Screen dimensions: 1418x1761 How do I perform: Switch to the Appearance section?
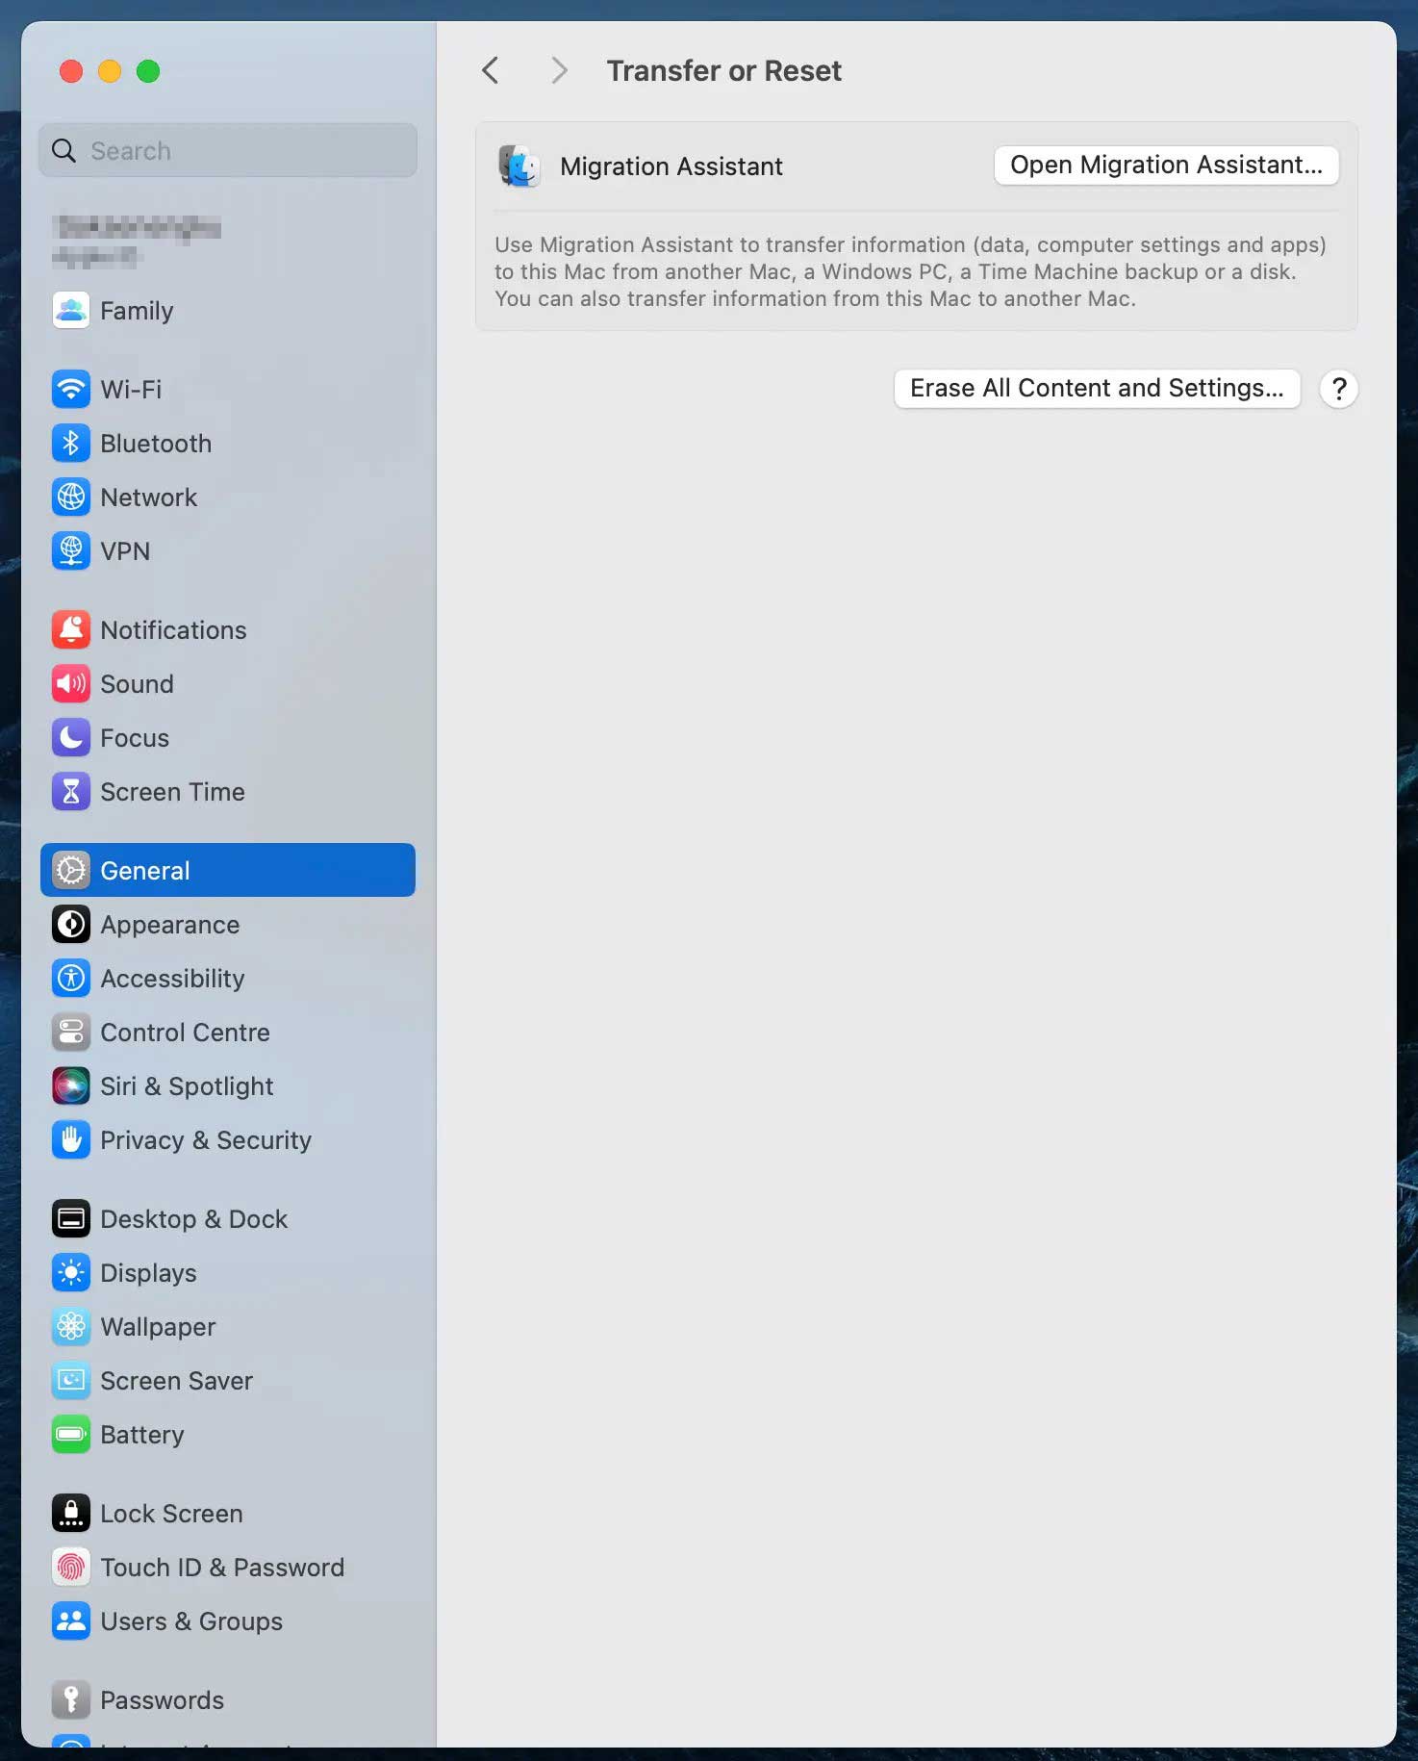169,925
